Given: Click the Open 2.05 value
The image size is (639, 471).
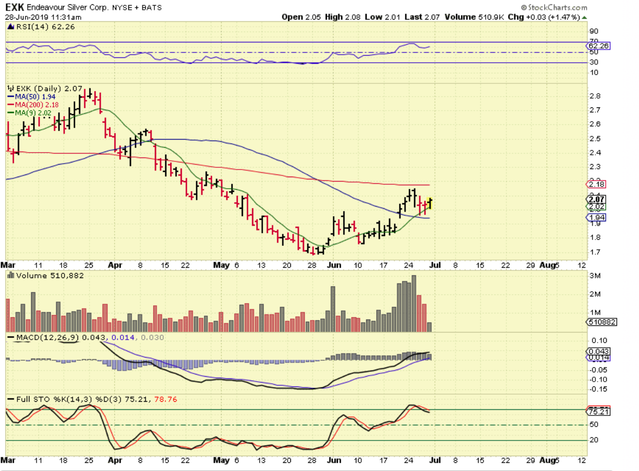Looking at the screenshot, I should [x=301, y=17].
